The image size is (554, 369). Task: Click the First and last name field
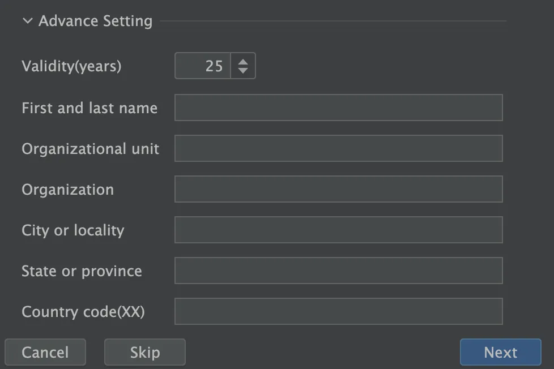pyautogui.click(x=338, y=108)
